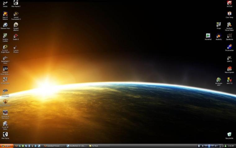
Task: Select the Crayon Physics icon
Action: [x=16, y=49]
